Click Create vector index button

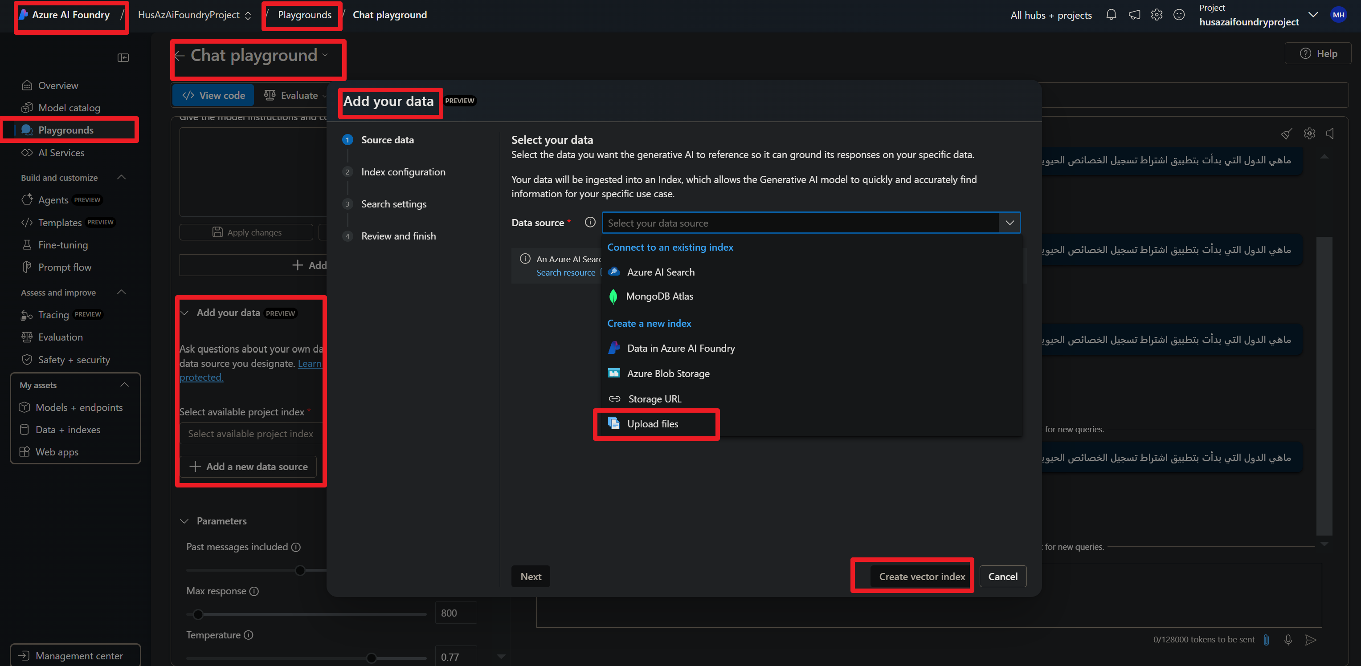[921, 576]
